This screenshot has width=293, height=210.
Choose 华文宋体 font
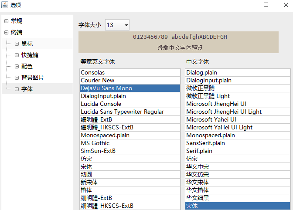point(238,182)
